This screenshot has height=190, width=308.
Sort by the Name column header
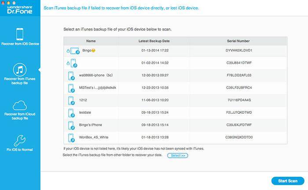pos(91,41)
